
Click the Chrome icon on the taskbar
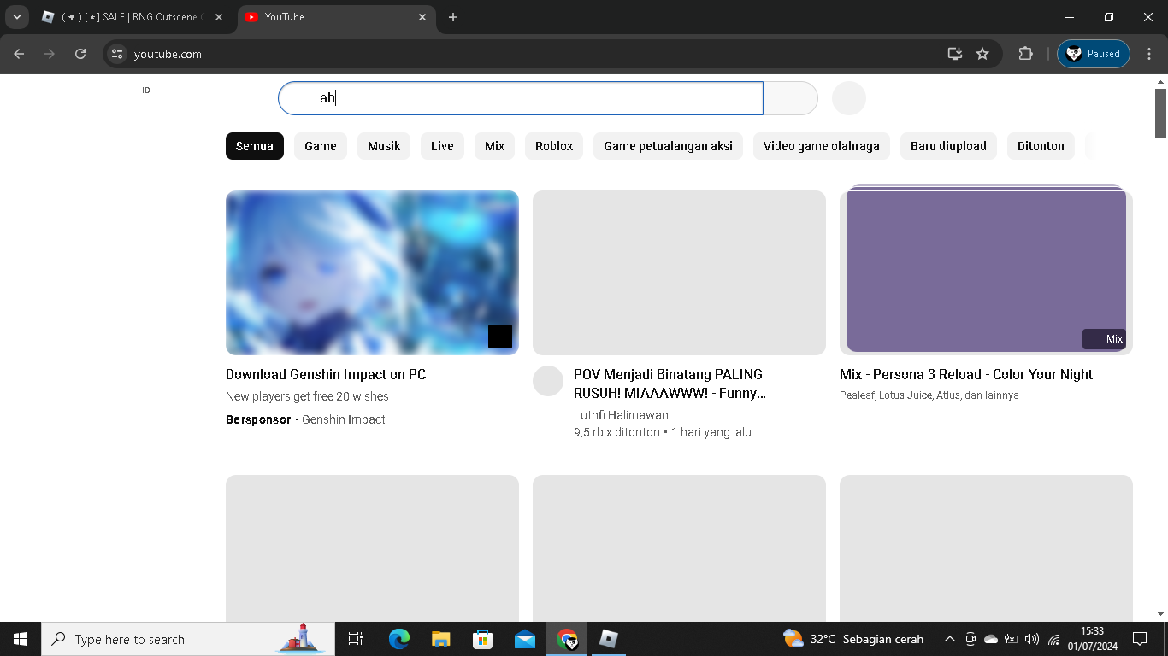pos(567,639)
